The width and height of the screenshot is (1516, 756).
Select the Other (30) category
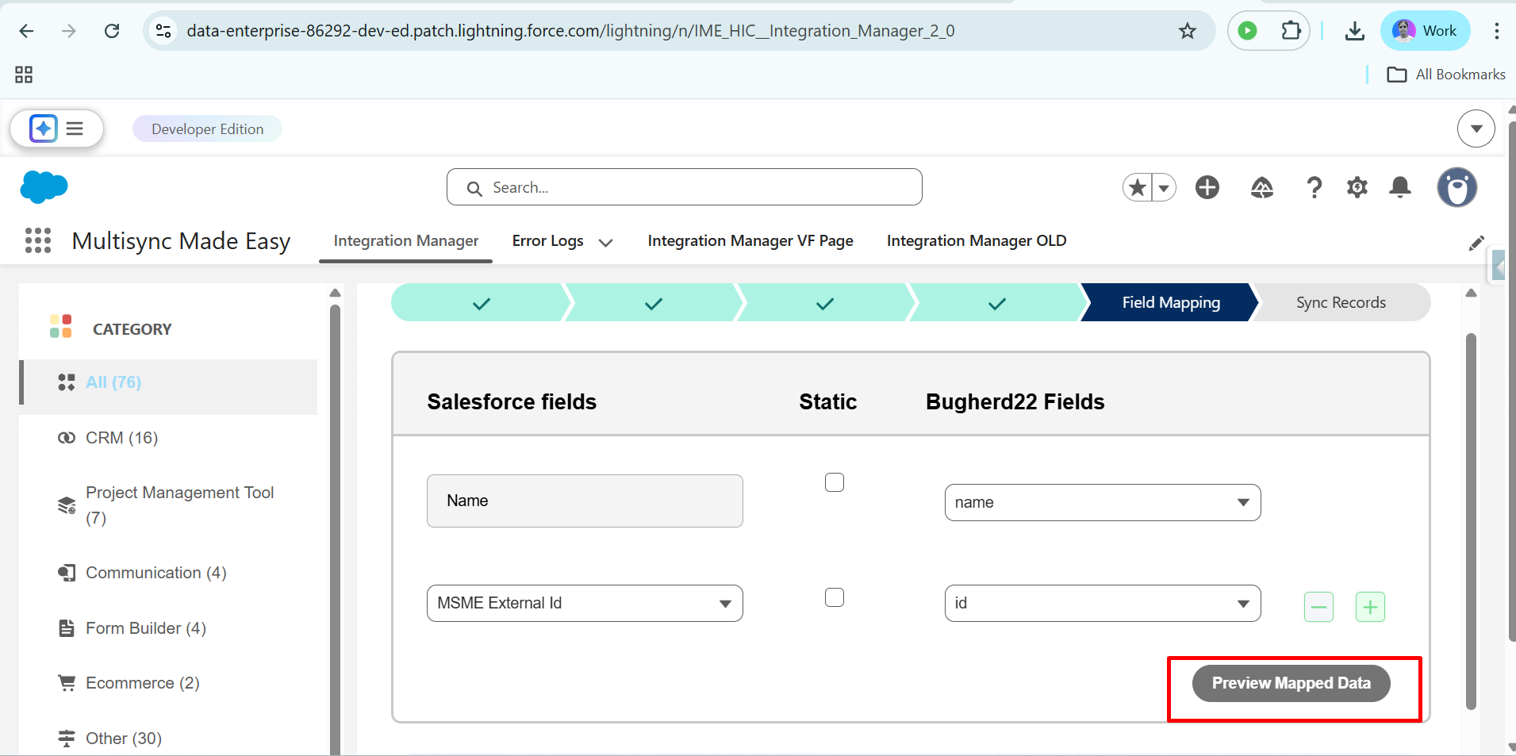(x=168, y=739)
